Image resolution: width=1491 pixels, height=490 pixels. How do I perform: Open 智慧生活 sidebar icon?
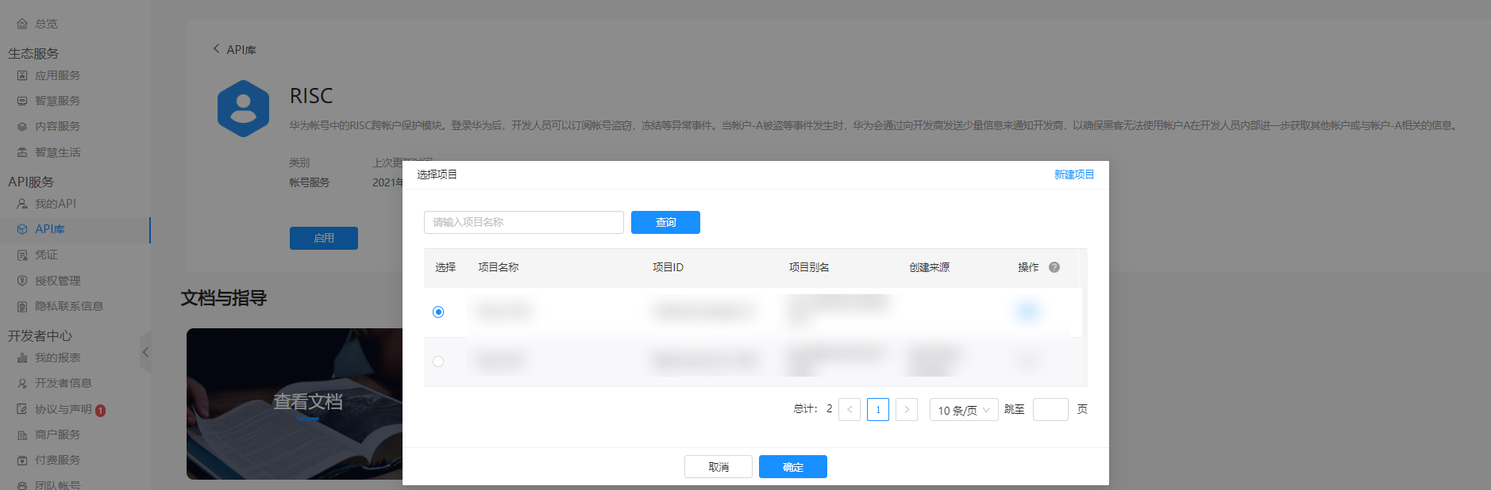click(22, 152)
